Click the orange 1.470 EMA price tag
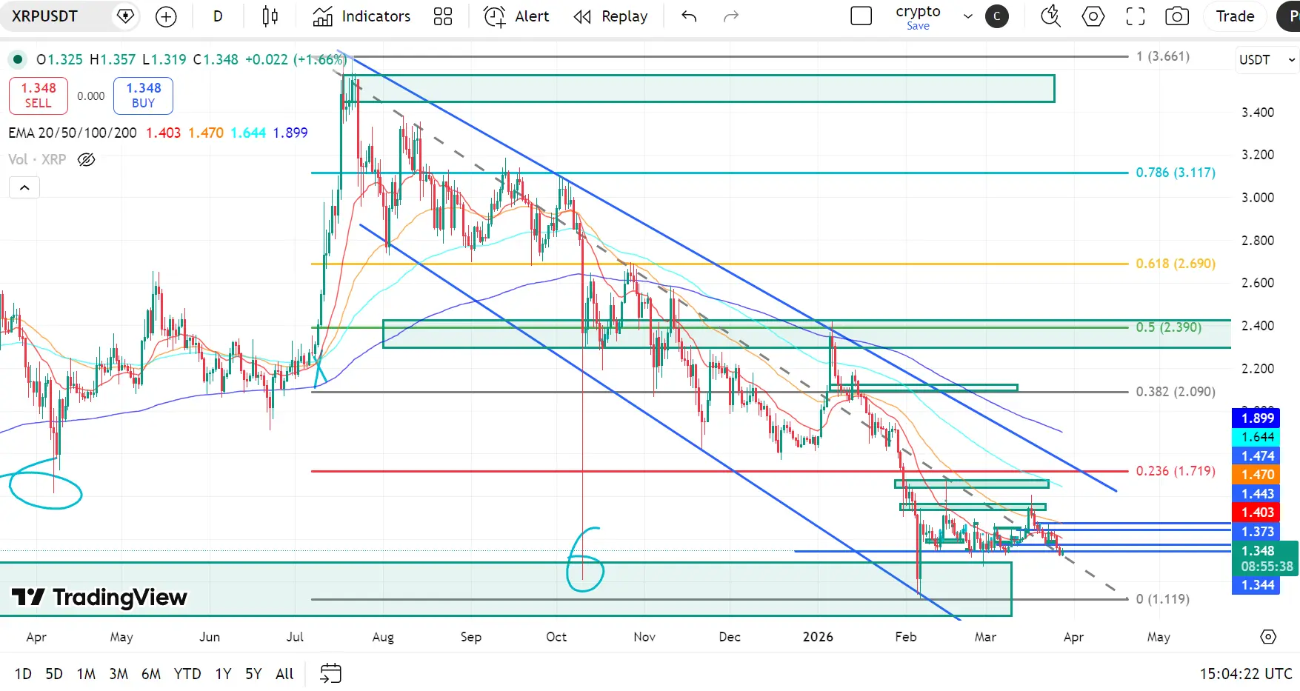The height and width of the screenshot is (691, 1300). coord(1256,475)
